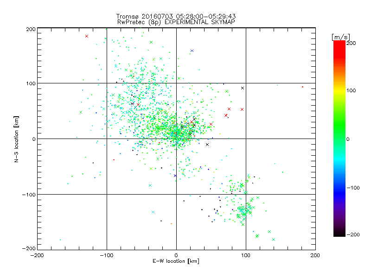Select the 'E-W location [km]' axis label

click(176, 261)
